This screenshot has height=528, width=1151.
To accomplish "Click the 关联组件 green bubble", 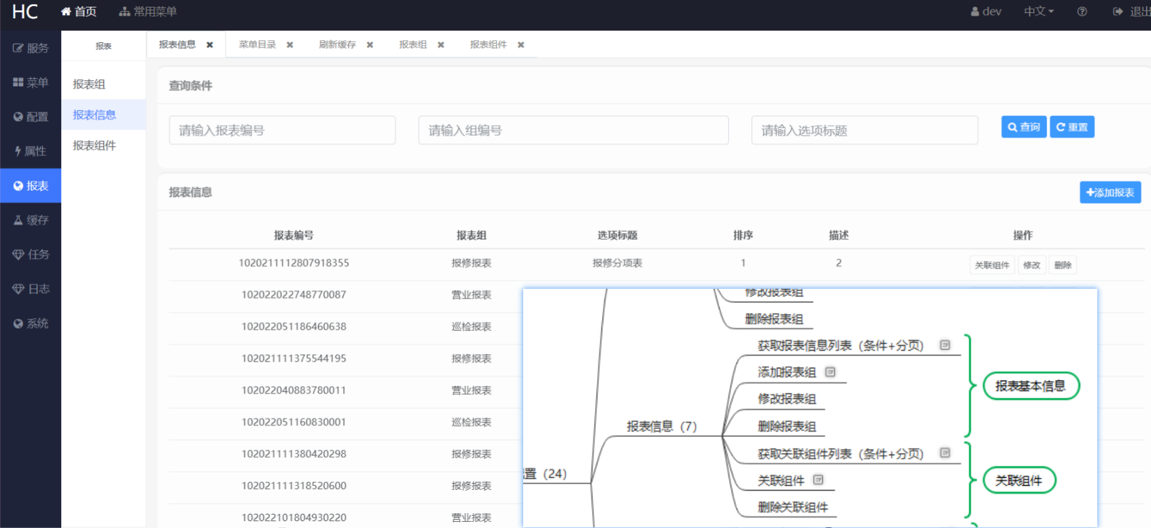I will 1019,480.
